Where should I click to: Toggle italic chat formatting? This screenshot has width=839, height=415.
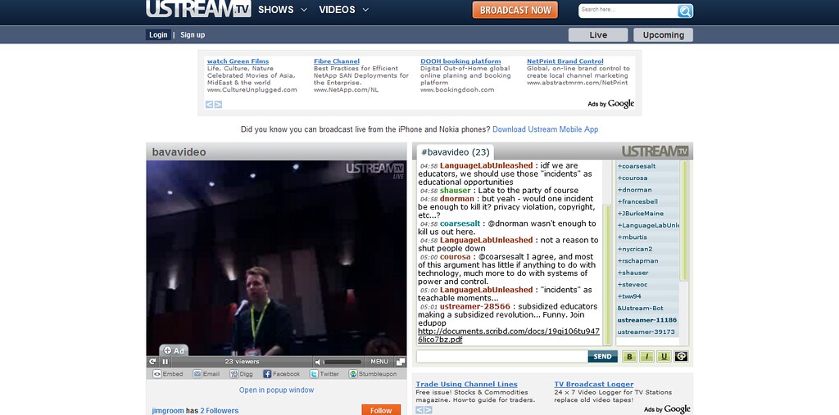(646, 357)
